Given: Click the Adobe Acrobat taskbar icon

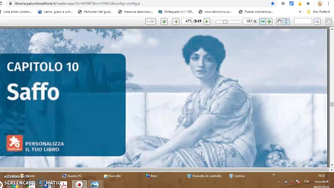Looking at the screenshot, I should (x=63, y=185).
